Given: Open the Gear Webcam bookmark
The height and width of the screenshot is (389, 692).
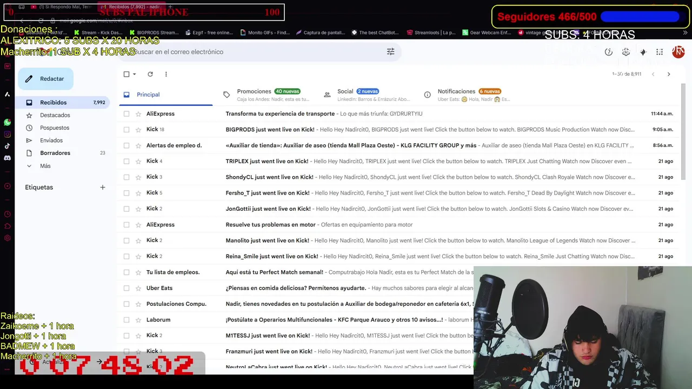Looking at the screenshot, I should coord(486,32).
